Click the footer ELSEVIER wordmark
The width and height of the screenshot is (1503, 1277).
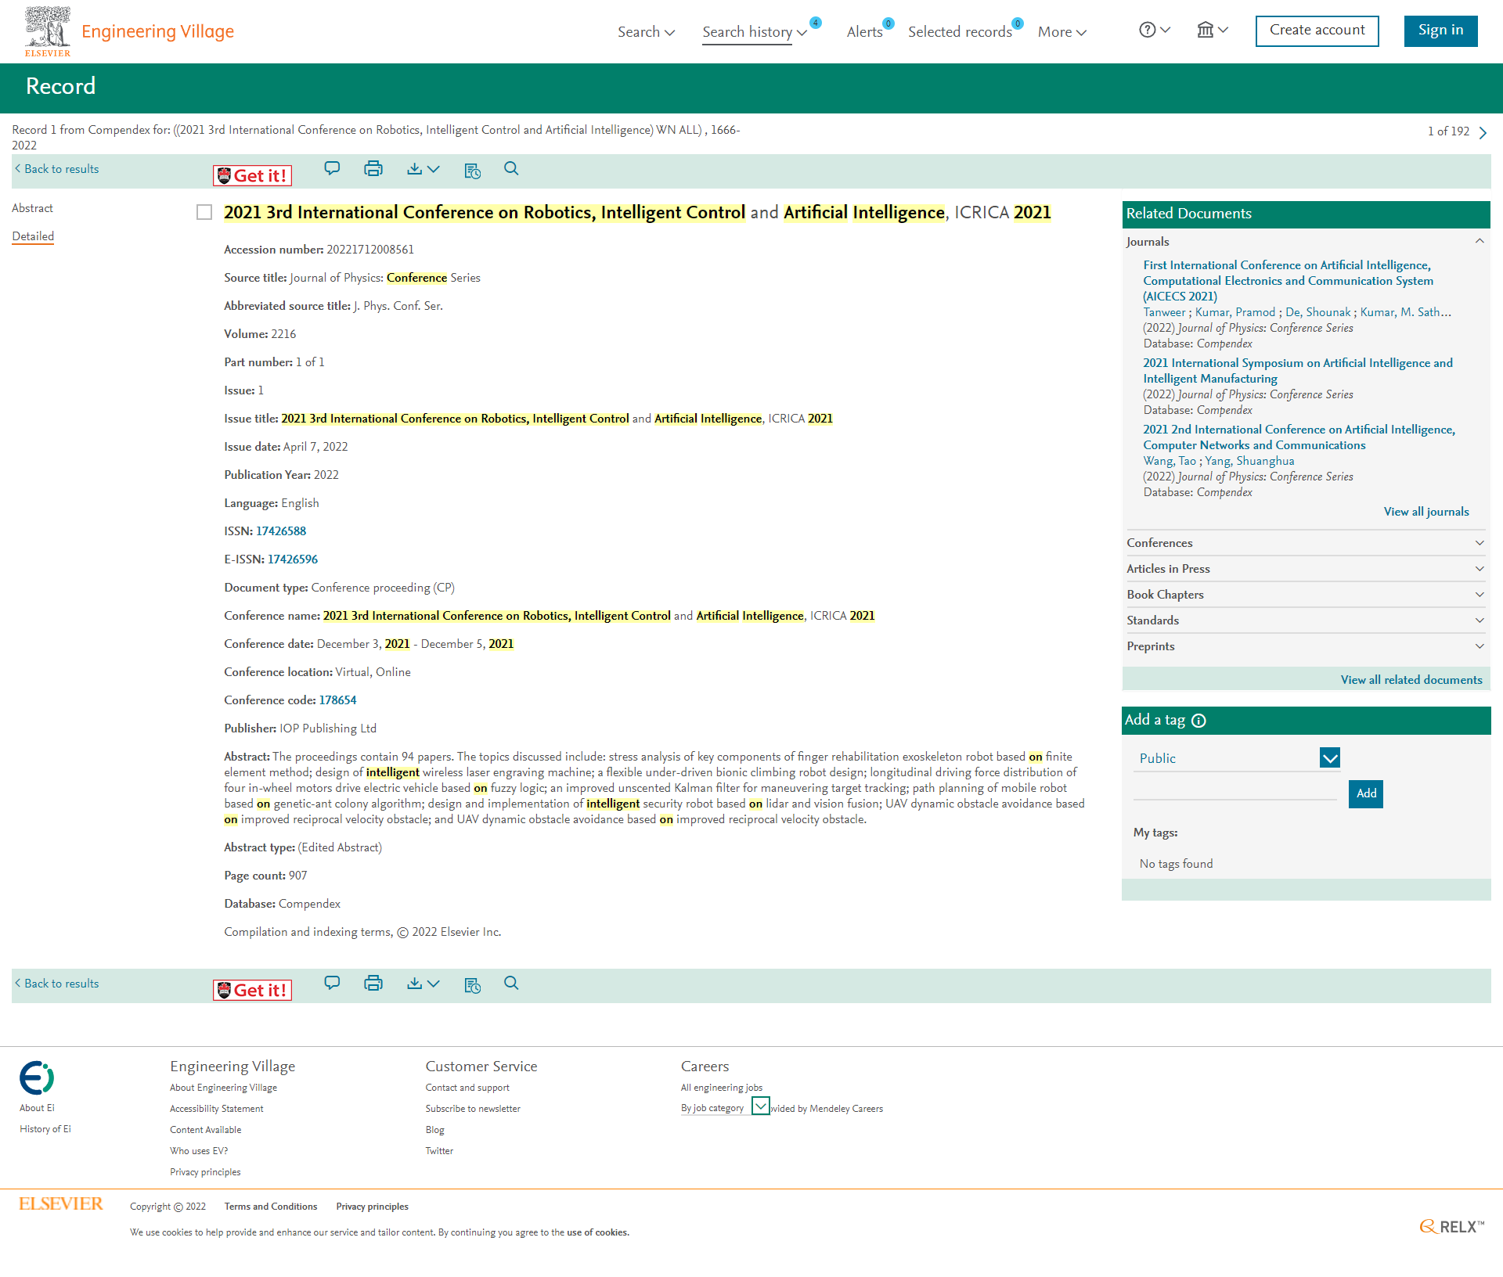click(x=61, y=1203)
